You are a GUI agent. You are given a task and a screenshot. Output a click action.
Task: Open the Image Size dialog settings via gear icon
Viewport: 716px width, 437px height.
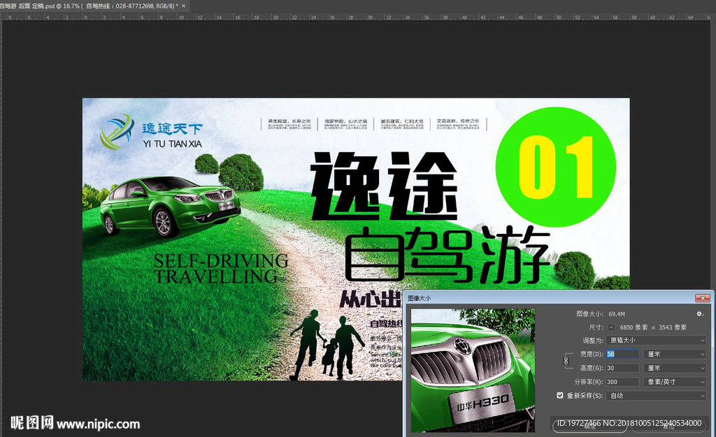(x=699, y=313)
